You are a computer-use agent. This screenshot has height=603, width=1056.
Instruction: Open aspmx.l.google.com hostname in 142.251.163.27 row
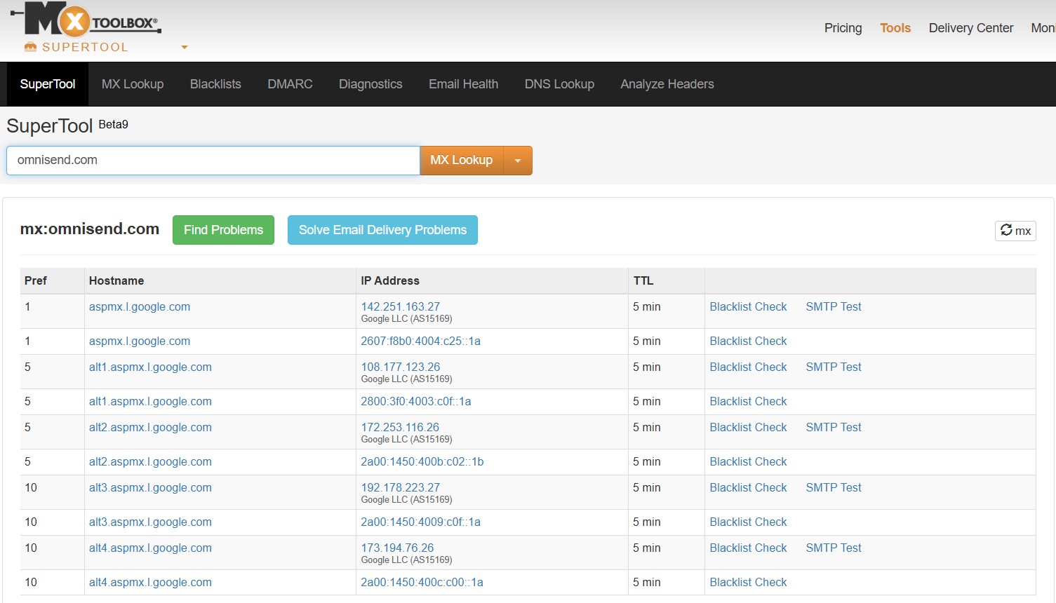coord(140,306)
